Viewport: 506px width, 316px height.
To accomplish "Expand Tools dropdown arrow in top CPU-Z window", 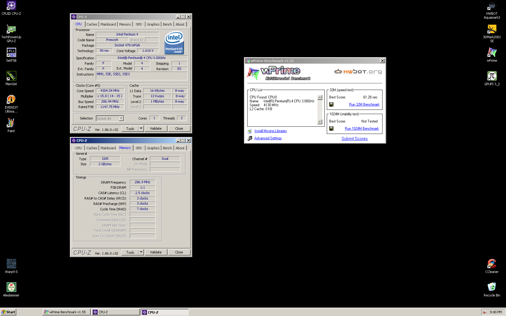I will pyautogui.click(x=141, y=129).
